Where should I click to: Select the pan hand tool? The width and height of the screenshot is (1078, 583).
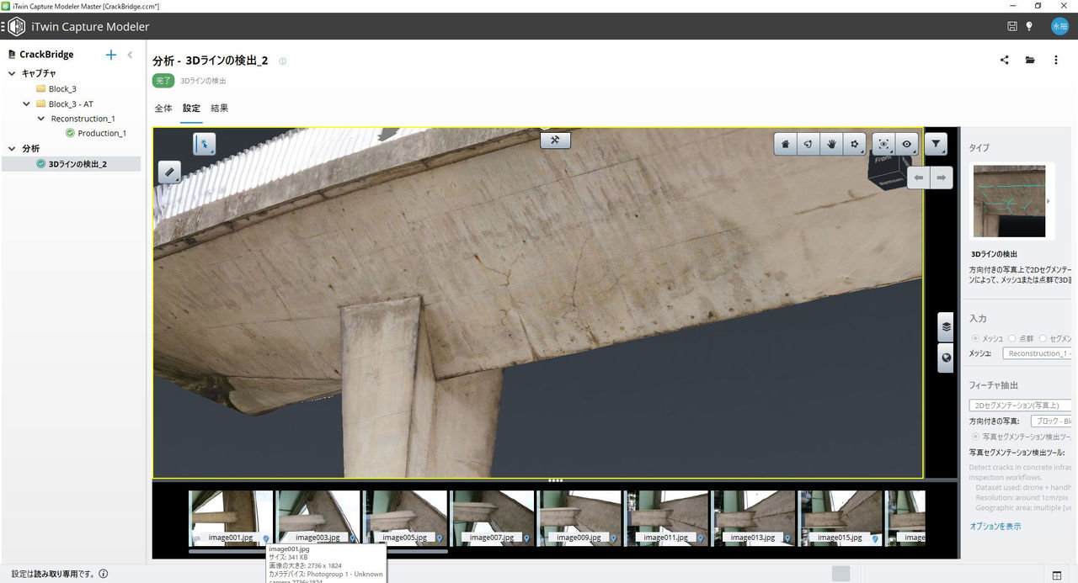click(832, 144)
